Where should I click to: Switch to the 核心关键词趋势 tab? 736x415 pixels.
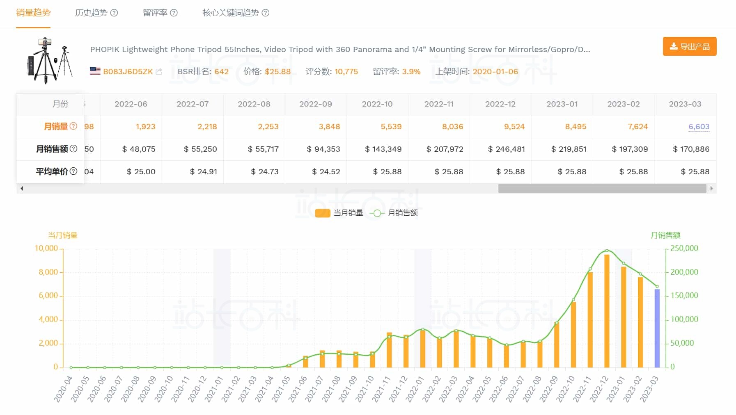[231, 13]
